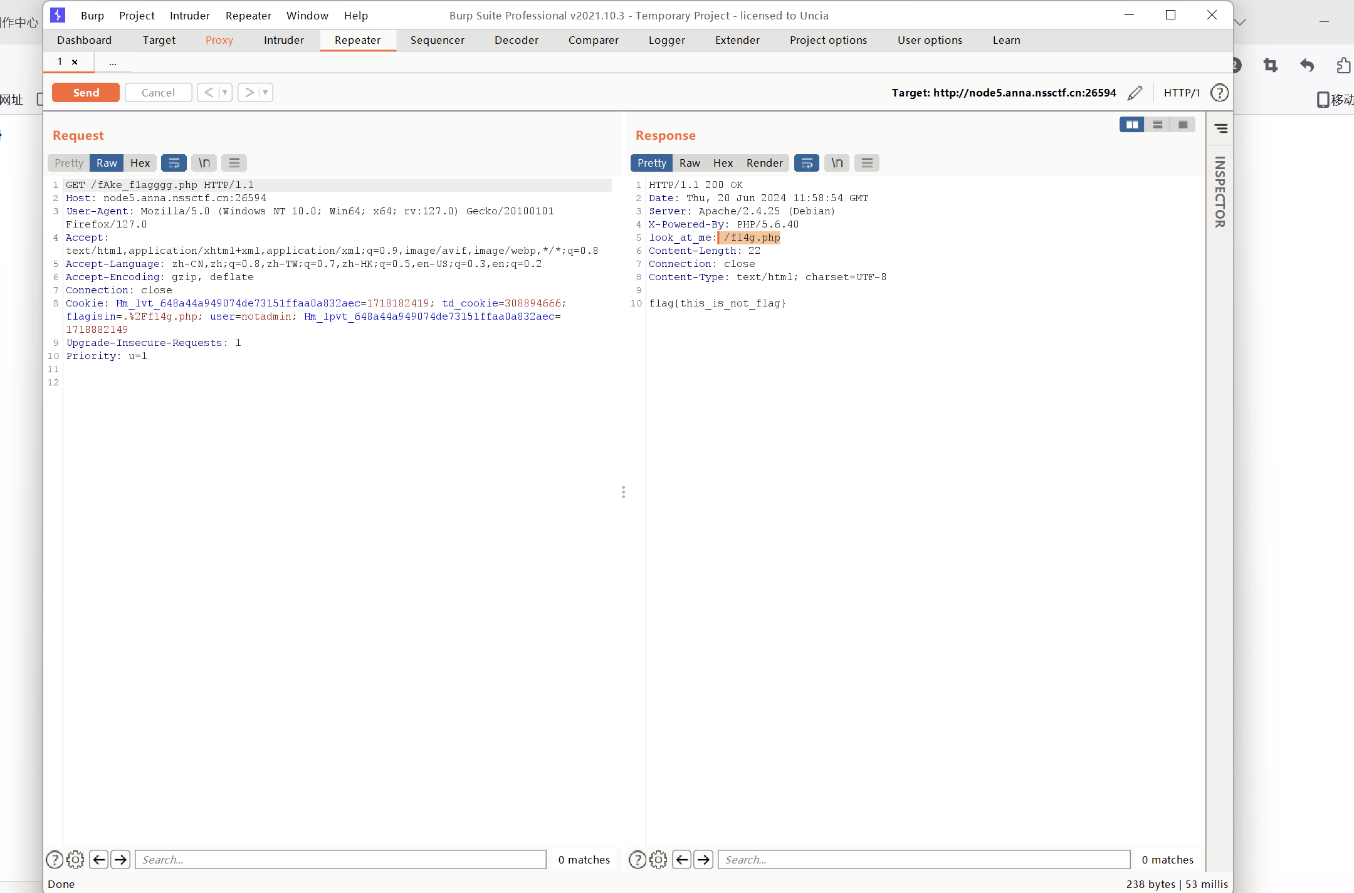
Task: Click request search previous match arrow
Action: [99, 859]
